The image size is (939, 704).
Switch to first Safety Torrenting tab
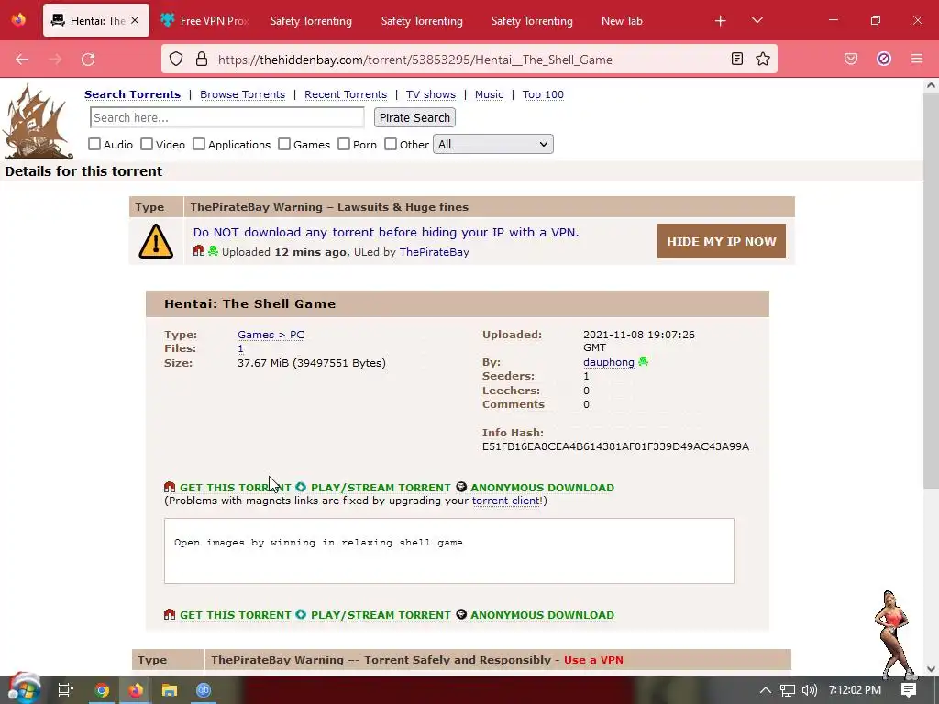311,21
